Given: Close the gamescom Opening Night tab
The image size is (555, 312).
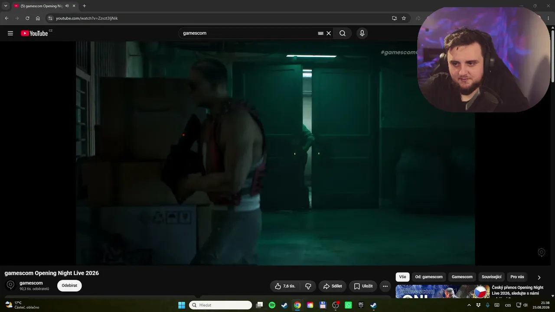Looking at the screenshot, I should [x=74, y=6].
